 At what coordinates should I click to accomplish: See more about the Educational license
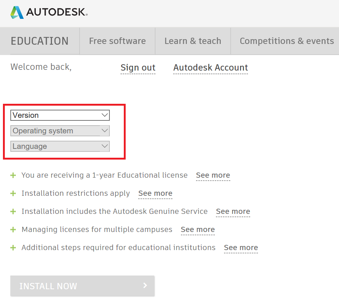213,175
